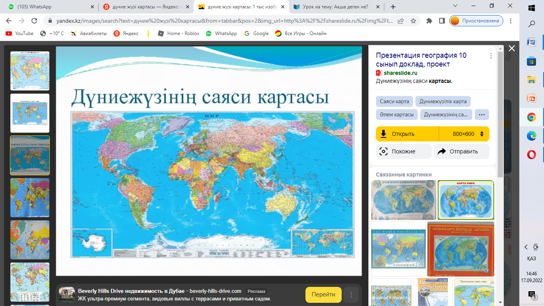This screenshot has height=306, width=544.
Task: Open the image options three-dot menu
Action: pos(491,56)
